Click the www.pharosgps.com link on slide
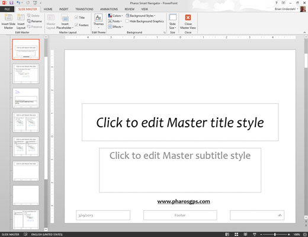Viewport: 308px width, 237px height. pyautogui.click(x=184, y=201)
